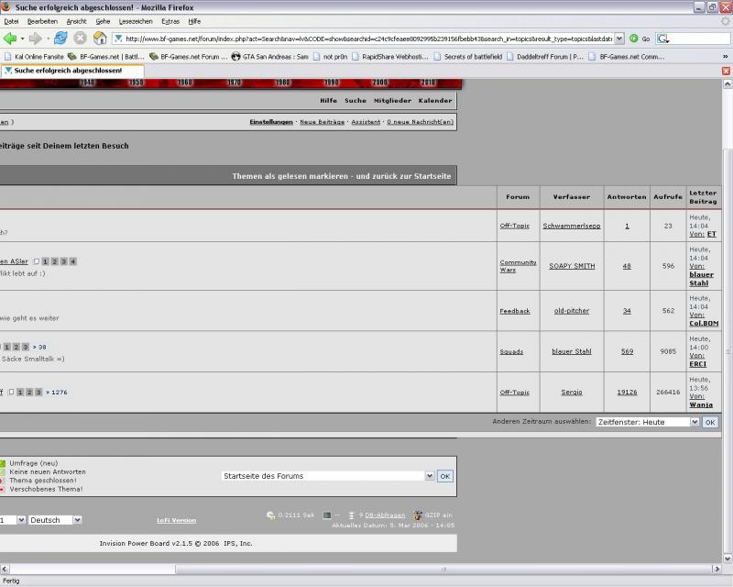Open the Extras menu
This screenshot has width=733, height=587.
[x=170, y=21]
